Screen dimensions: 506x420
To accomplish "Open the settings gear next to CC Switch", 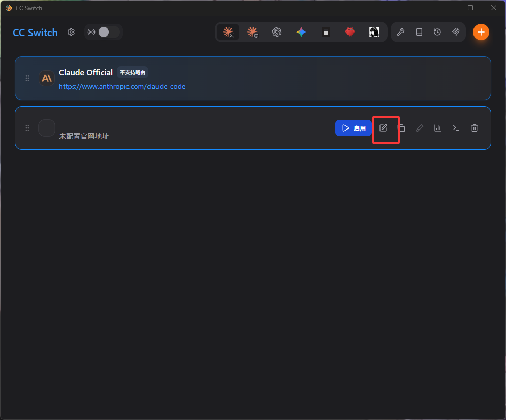I will point(71,32).
